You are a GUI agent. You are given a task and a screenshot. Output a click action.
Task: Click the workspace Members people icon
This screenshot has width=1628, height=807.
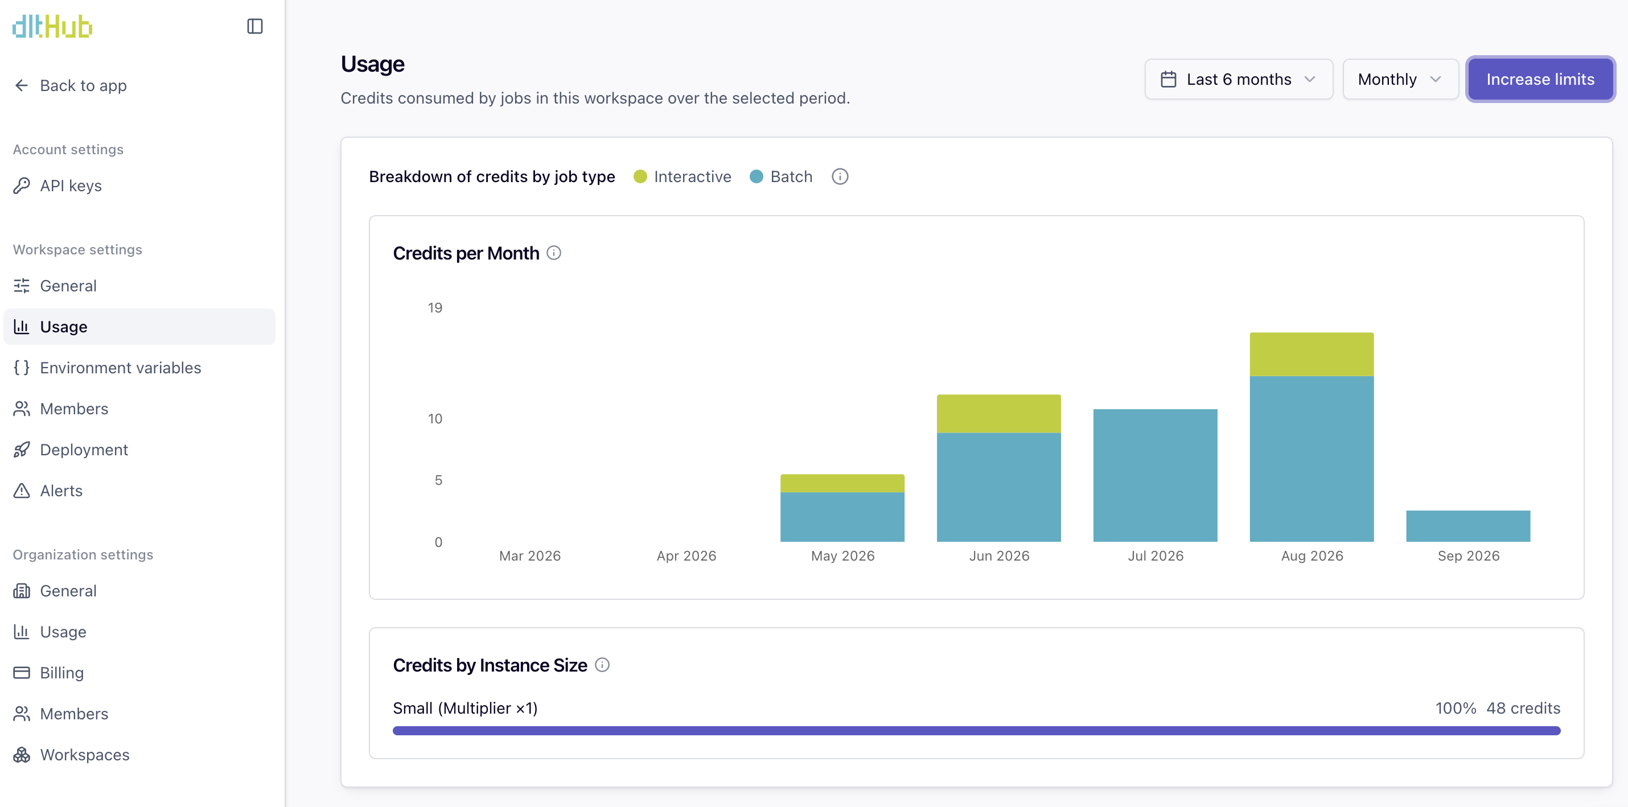click(22, 409)
